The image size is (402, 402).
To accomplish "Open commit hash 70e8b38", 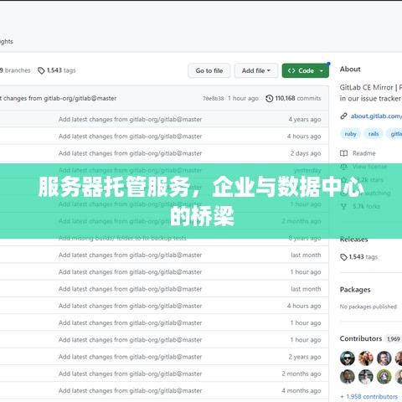I will [214, 99].
